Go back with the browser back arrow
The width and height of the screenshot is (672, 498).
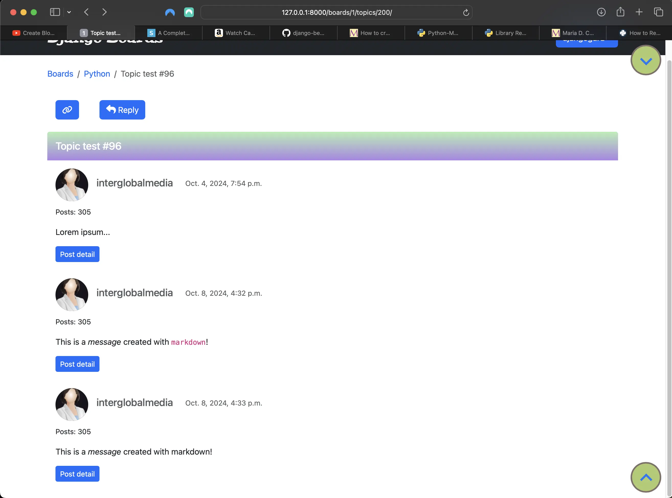click(86, 12)
